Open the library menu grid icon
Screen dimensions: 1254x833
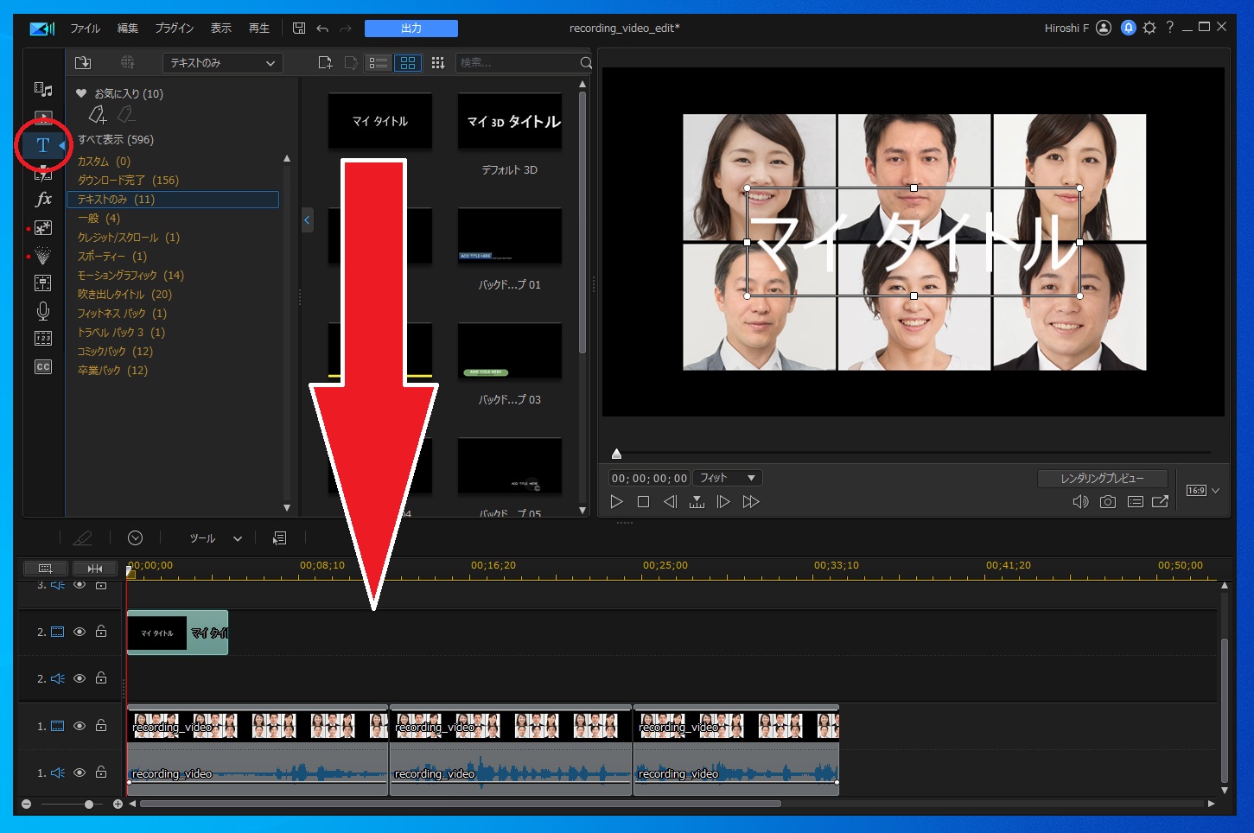point(438,63)
